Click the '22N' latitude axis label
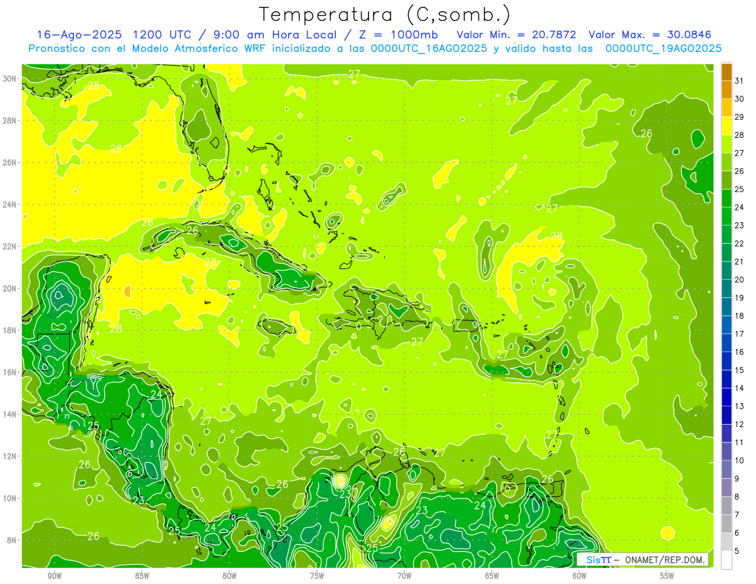 click(9, 246)
